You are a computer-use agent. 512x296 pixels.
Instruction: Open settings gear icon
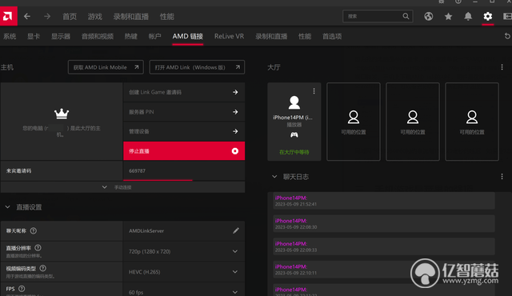[487, 16]
